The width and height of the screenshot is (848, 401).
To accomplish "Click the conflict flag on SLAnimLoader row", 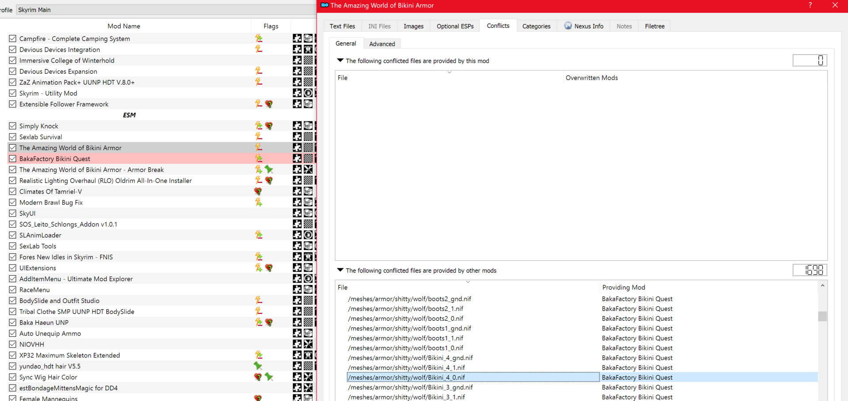I will coord(259,235).
